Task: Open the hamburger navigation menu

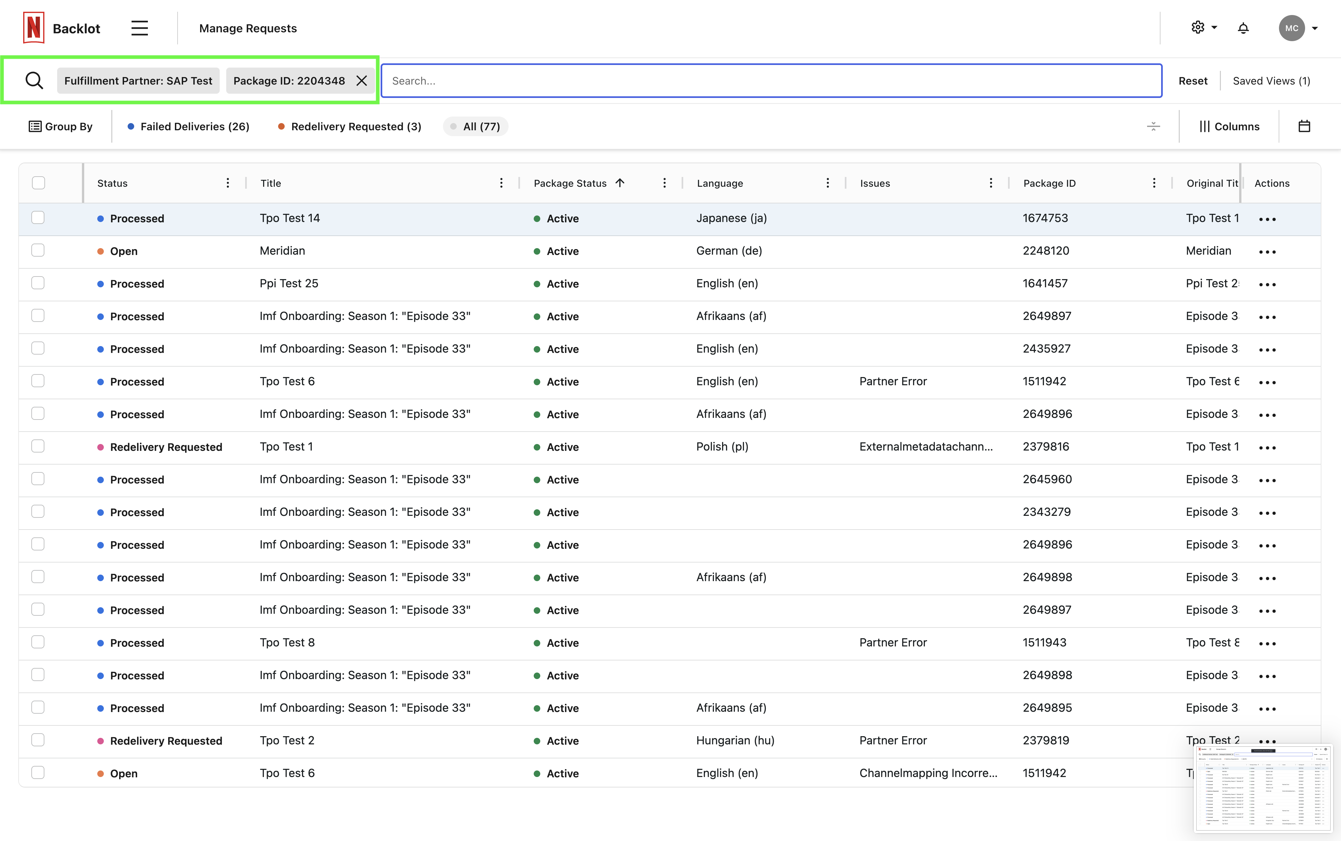Action: (x=139, y=28)
